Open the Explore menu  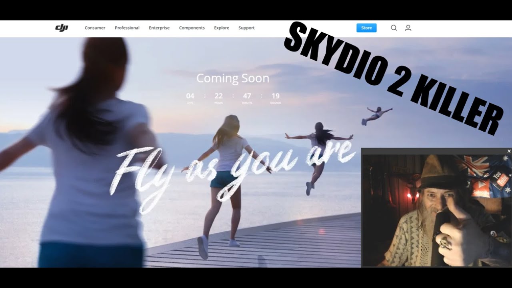click(222, 28)
